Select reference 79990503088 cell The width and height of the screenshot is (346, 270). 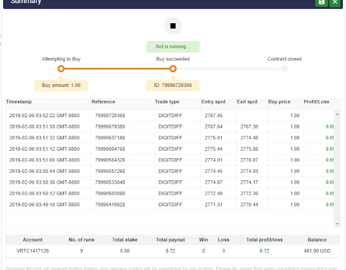pos(110,193)
